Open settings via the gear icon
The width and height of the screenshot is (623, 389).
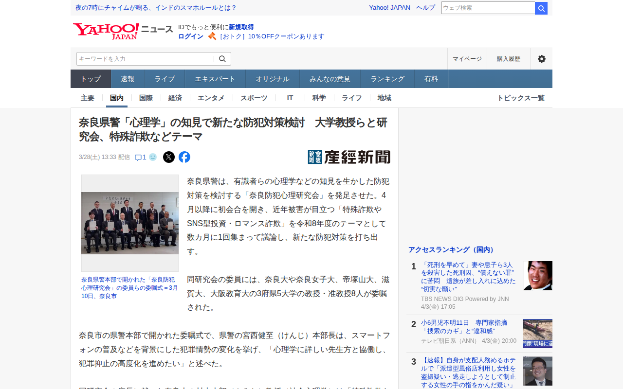tap(541, 59)
